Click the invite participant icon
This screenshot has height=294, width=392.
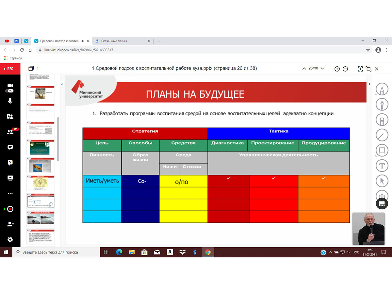(10, 224)
